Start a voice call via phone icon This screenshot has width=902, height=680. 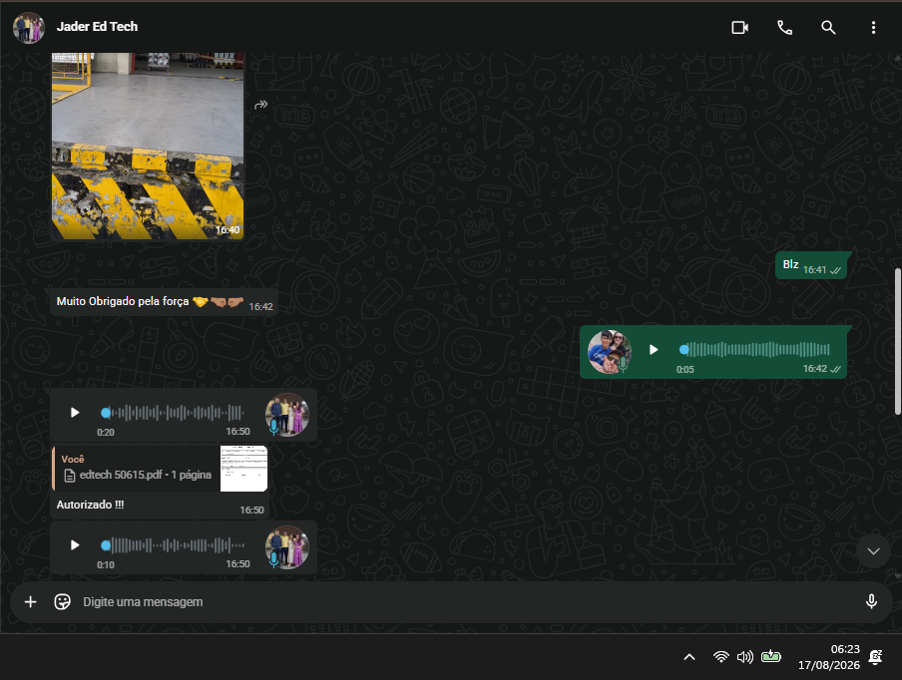click(784, 27)
